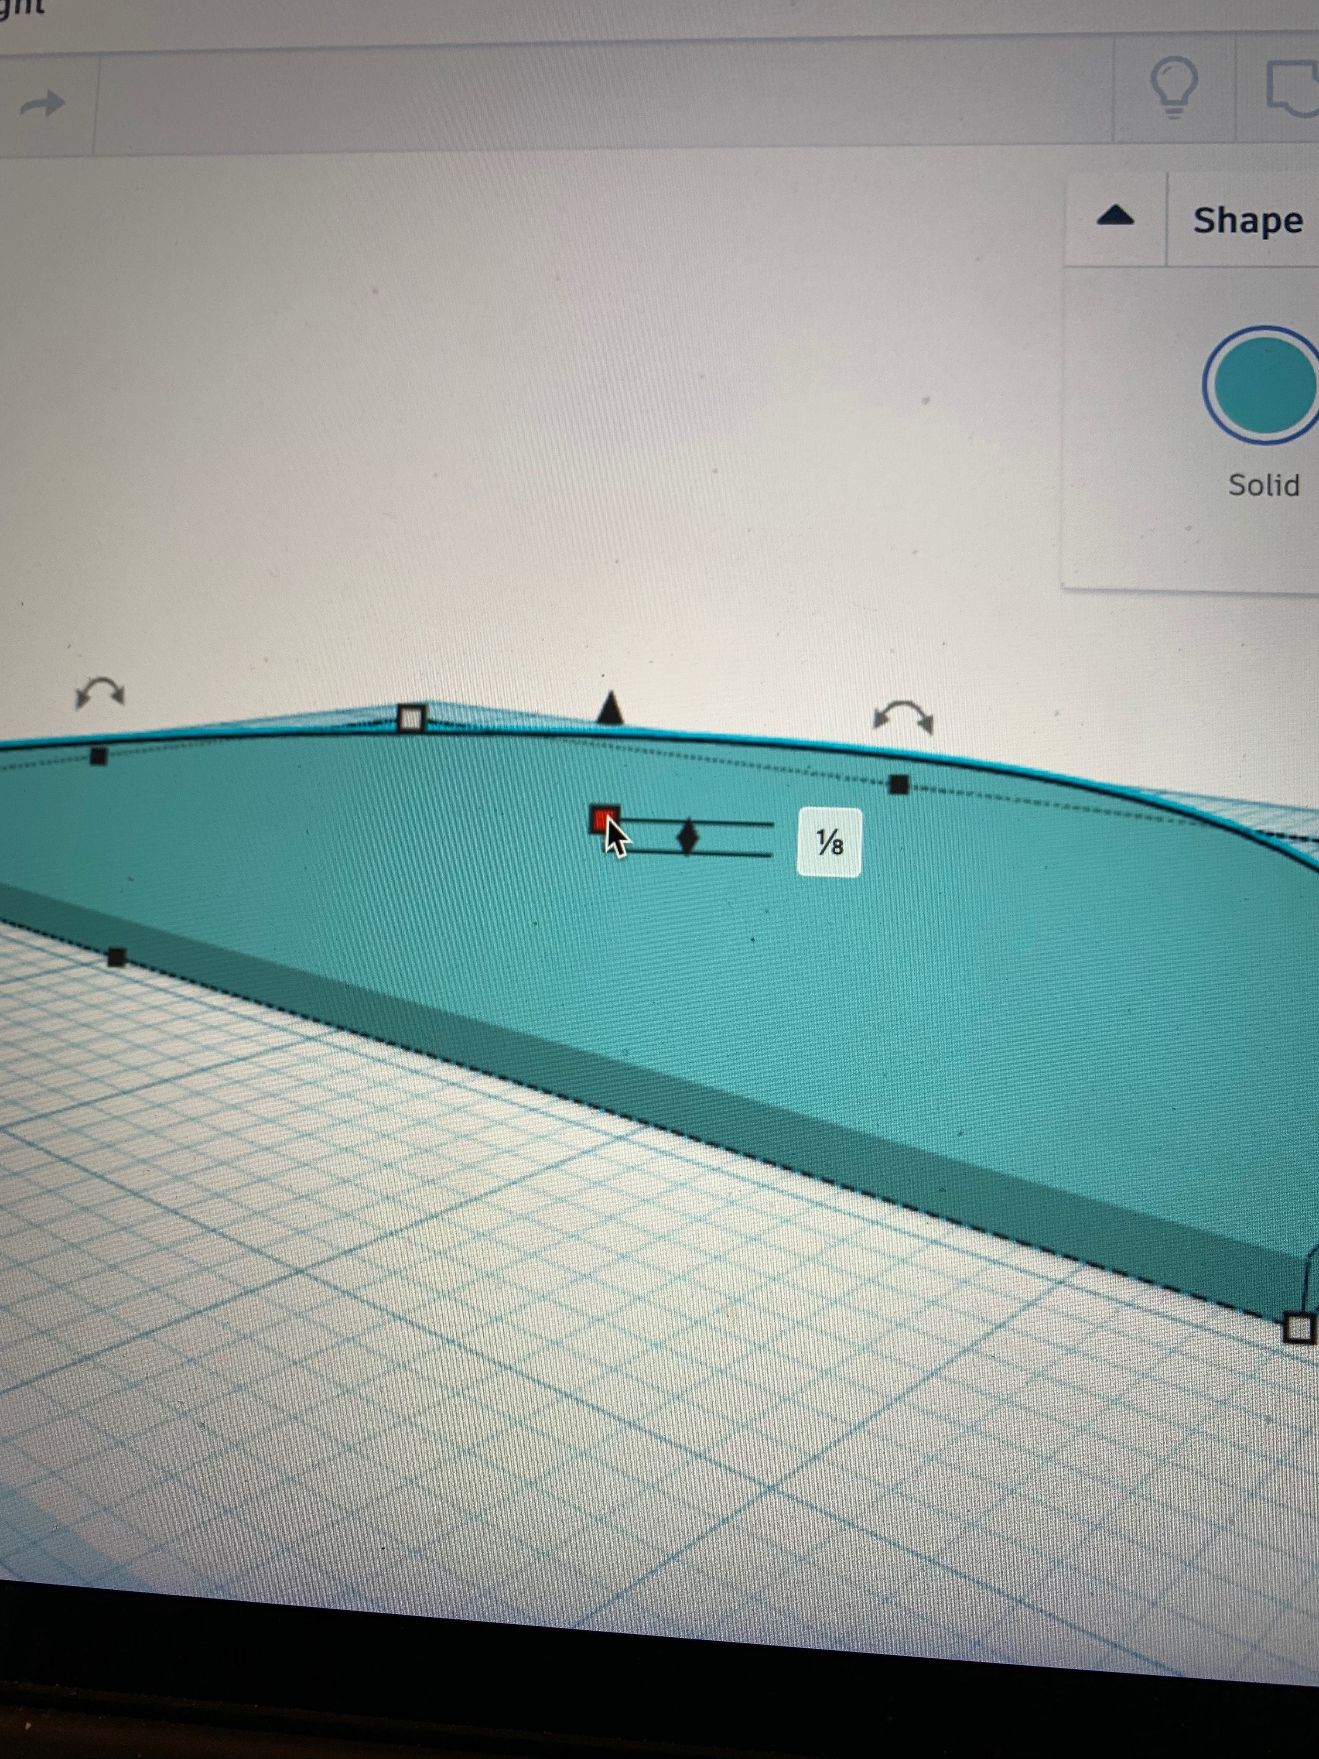
Task: Collapse the Shape panel with arrow
Action: (1115, 216)
